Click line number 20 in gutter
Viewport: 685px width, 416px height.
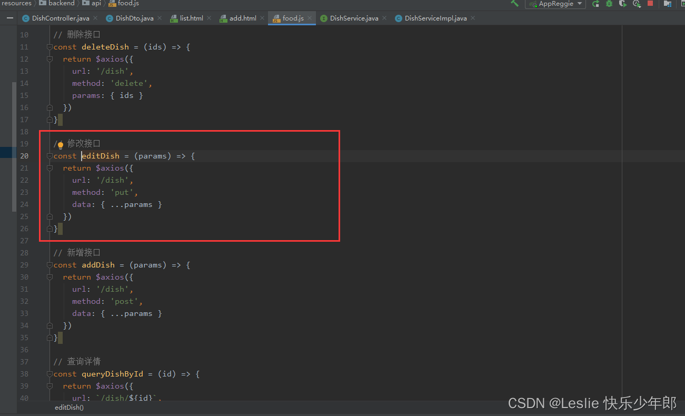click(x=25, y=156)
